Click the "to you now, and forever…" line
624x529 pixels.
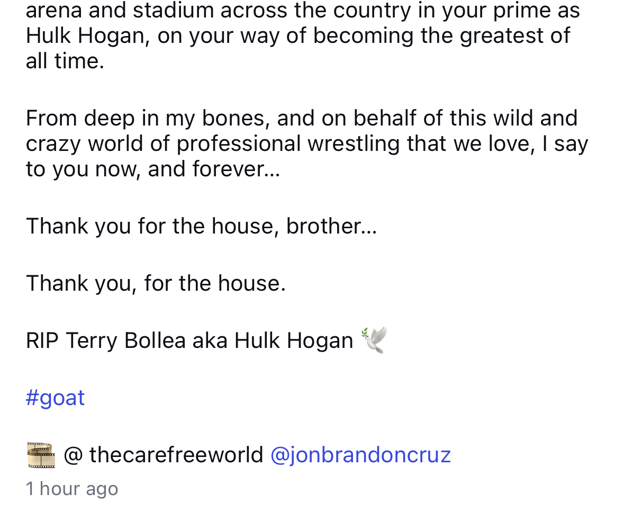click(x=152, y=169)
